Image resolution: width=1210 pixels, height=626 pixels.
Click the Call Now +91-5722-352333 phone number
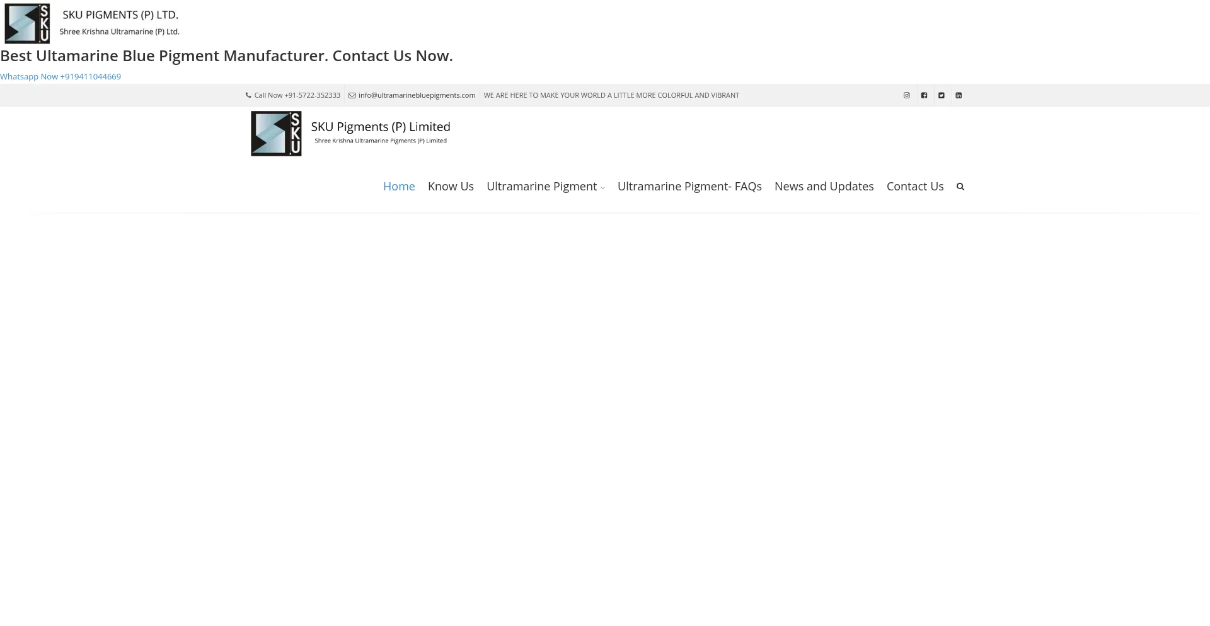click(297, 95)
